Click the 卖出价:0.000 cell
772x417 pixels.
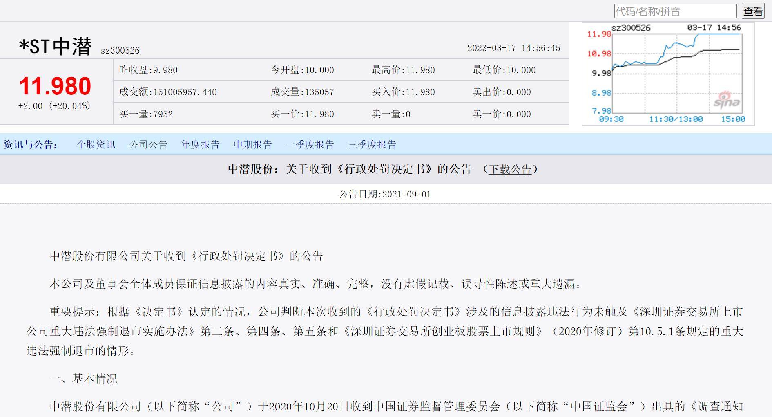(502, 92)
